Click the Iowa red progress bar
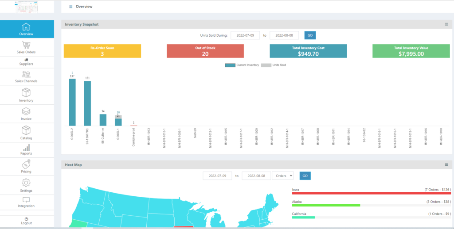Screen dimensions: 454x229 (371, 193)
